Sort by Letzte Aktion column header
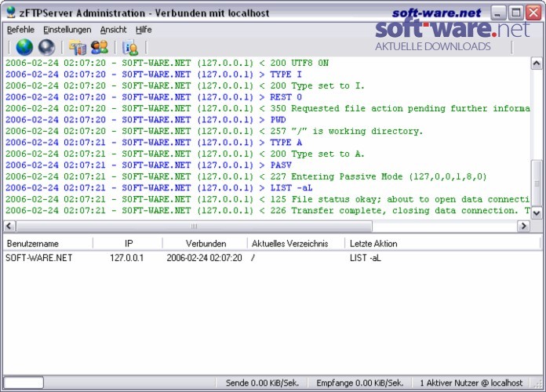The width and height of the screenshot is (546, 392). (x=442, y=243)
